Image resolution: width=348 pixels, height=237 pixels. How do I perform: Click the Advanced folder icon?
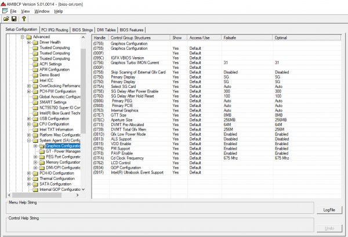[x=29, y=37]
